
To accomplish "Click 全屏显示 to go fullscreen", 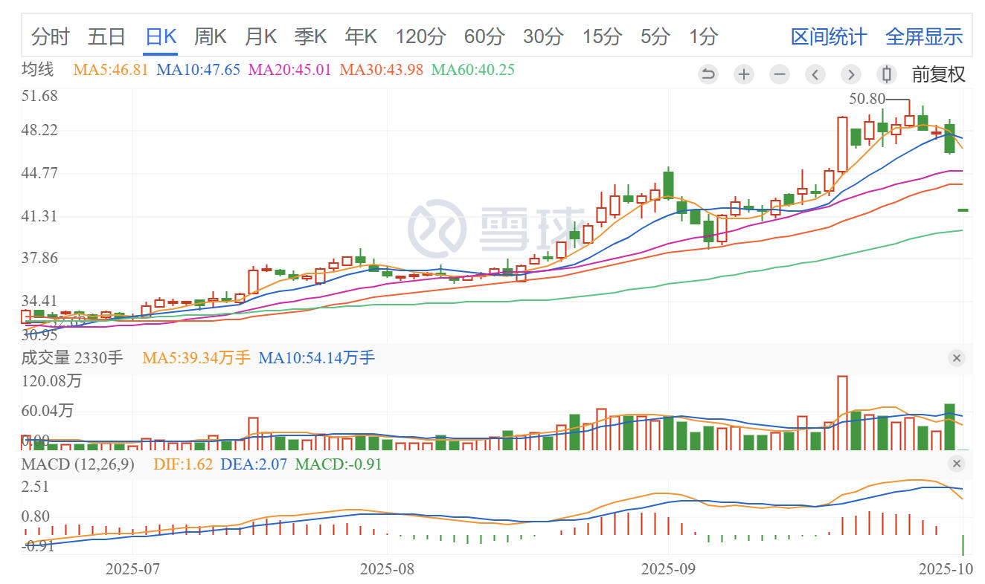I will [x=924, y=36].
